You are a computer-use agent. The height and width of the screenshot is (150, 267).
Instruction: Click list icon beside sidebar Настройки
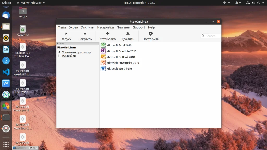[x=59, y=56]
